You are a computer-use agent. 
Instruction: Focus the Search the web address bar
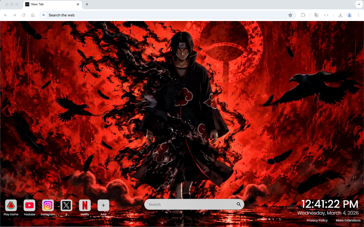pos(167,15)
